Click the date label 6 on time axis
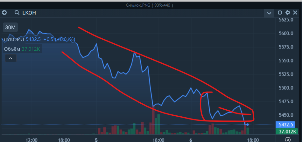The height and width of the screenshot is (142, 302). pos(191,140)
